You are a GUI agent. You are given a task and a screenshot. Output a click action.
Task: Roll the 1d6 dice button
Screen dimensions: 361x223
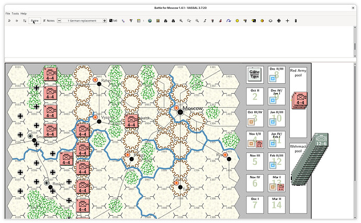point(113,20)
